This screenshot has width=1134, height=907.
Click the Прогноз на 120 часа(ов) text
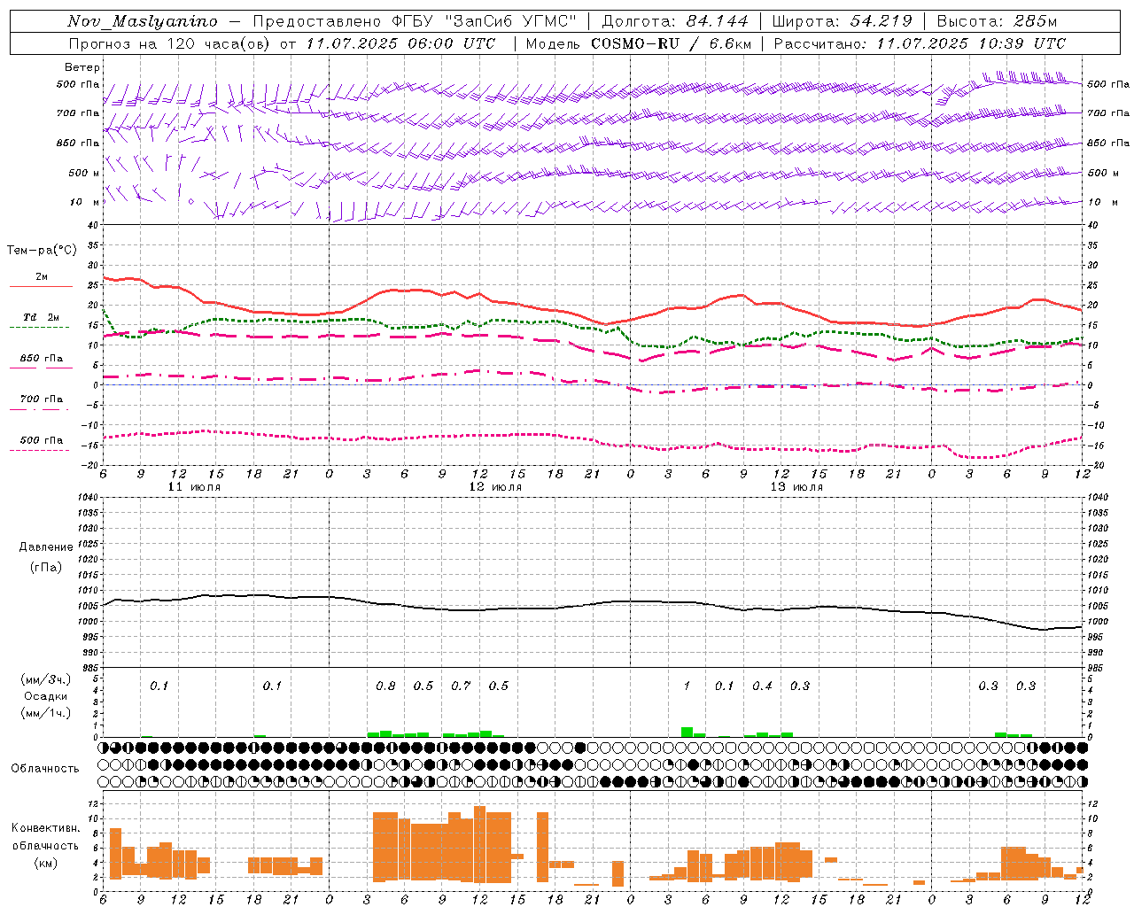[171, 43]
